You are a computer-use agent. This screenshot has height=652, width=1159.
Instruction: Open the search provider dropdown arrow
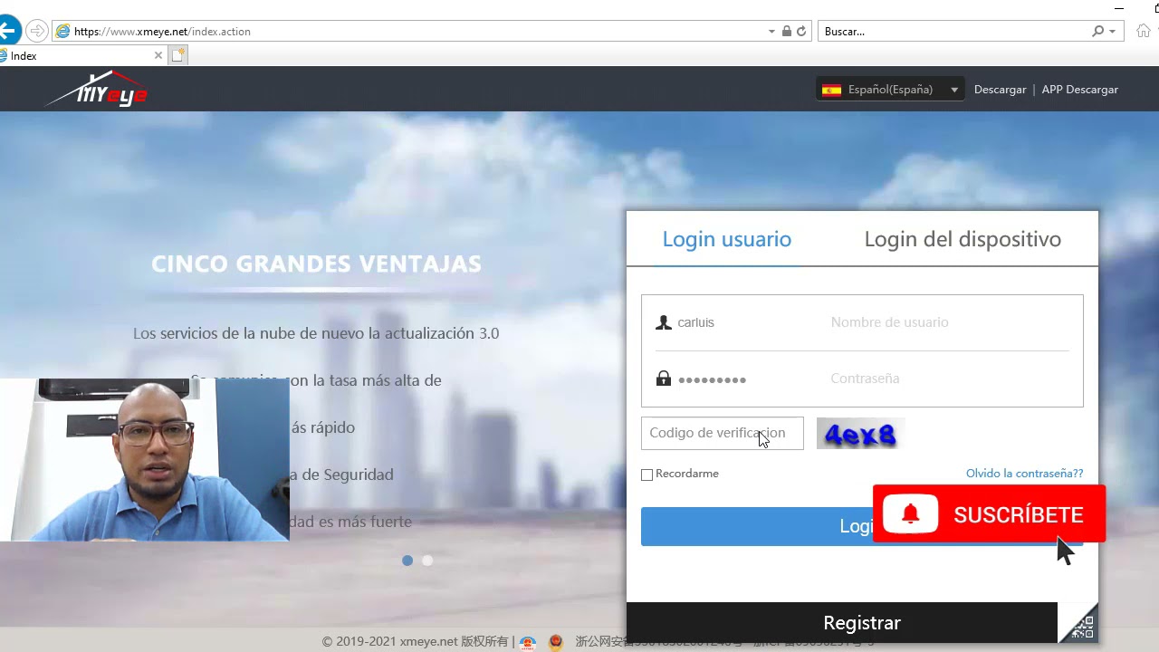click(x=1113, y=31)
